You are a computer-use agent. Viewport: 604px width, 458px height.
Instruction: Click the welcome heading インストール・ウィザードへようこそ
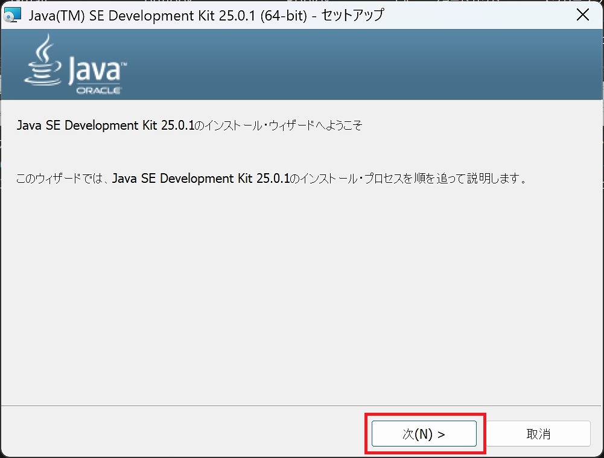pyautogui.click(x=279, y=126)
